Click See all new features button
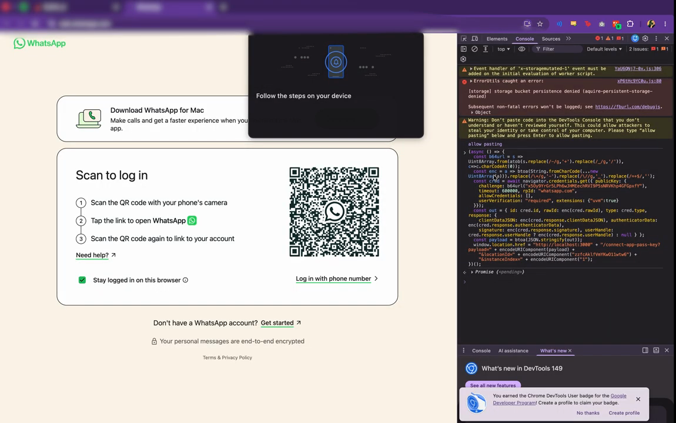 point(493,385)
